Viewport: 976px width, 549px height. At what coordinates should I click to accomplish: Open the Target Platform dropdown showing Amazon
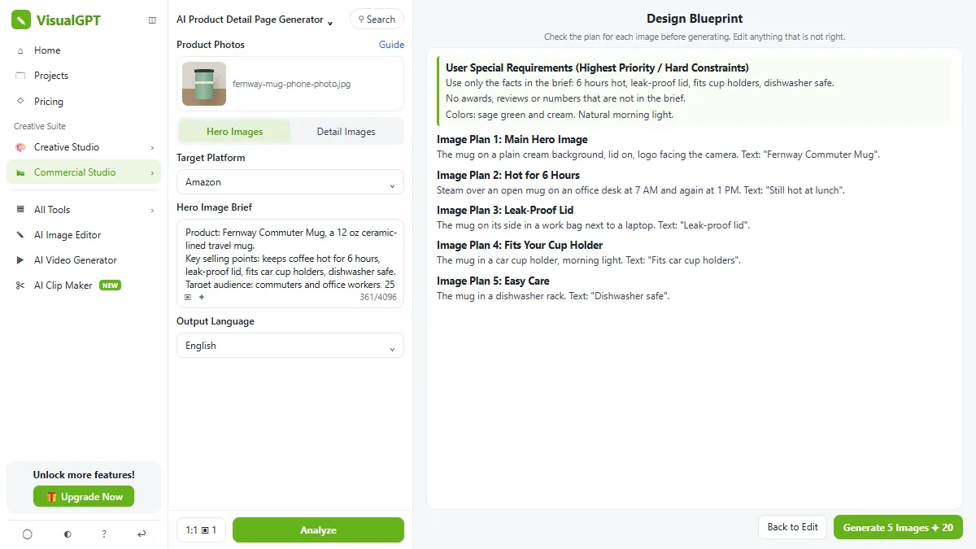click(290, 182)
